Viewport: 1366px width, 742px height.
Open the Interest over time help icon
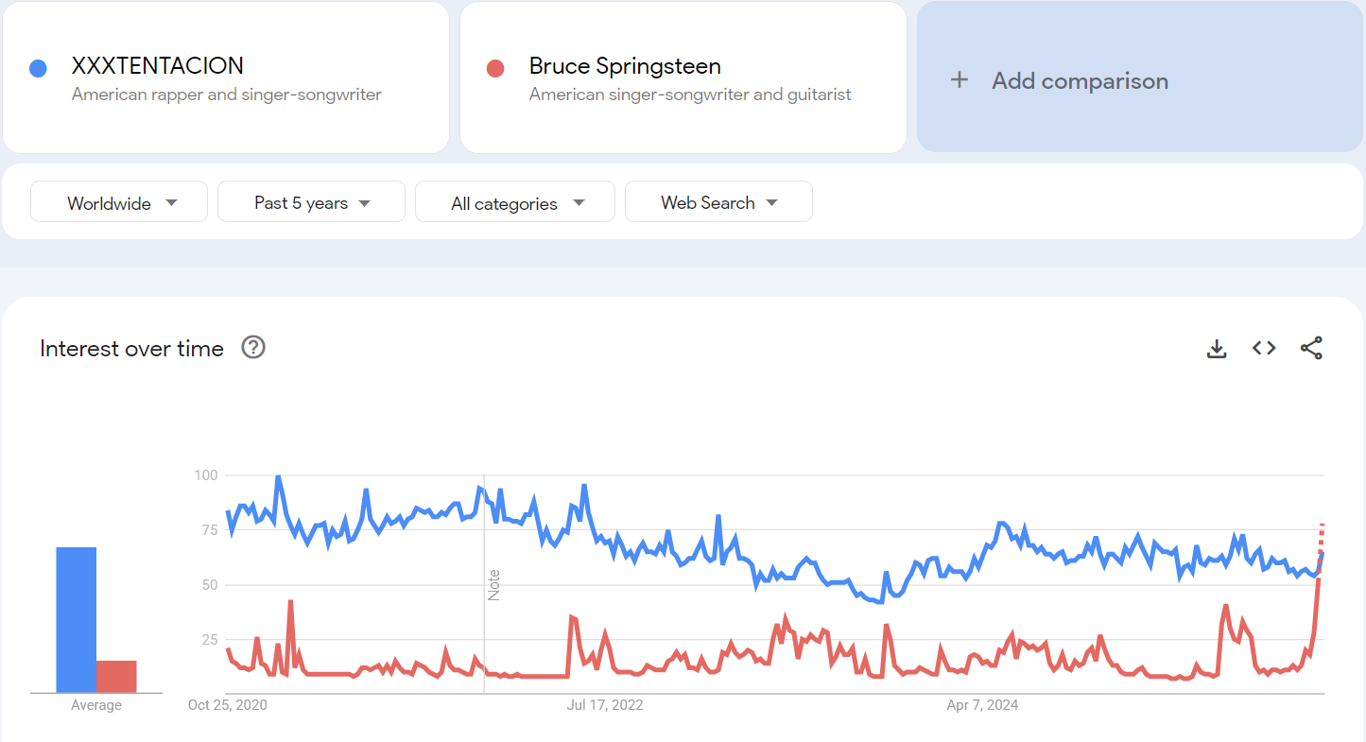[x=253, y=348]
